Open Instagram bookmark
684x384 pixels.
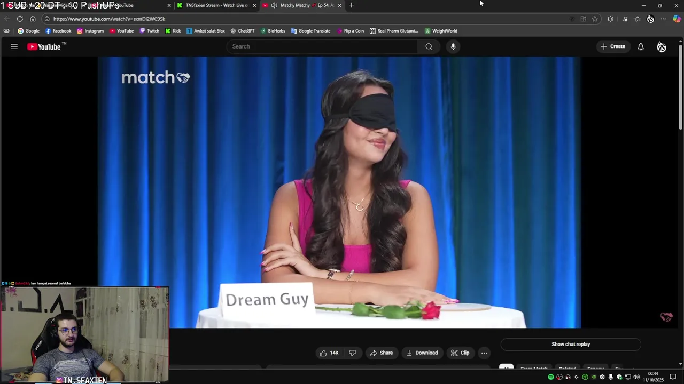point(90,31)
